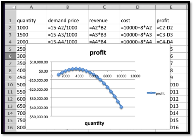
Task: Click the cell with =10000+8*A4
Action: click(x=137, y=42)
